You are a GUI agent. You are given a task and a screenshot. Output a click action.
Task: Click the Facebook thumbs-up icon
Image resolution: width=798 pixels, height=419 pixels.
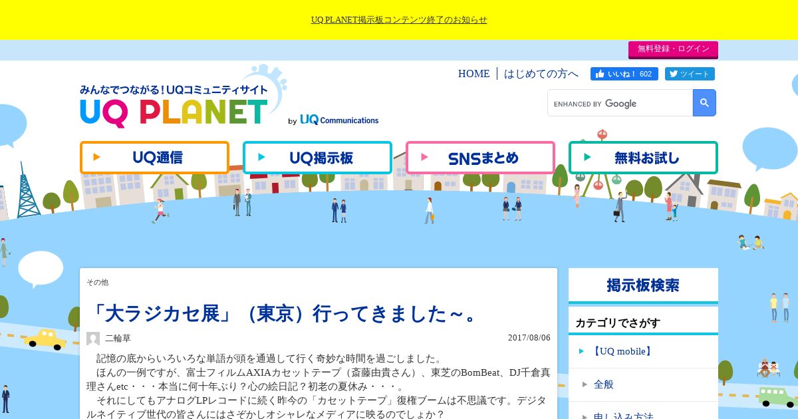600,74
